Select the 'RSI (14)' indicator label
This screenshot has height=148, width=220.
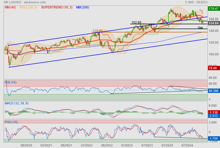[11, 82]
